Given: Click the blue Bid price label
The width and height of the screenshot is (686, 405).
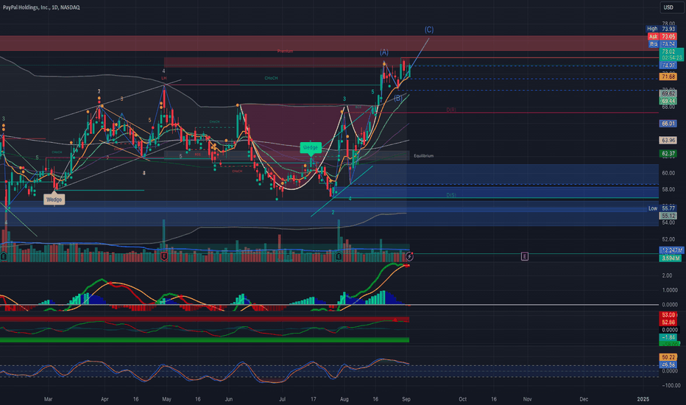Looking at the screenshot, I should 662,44.
